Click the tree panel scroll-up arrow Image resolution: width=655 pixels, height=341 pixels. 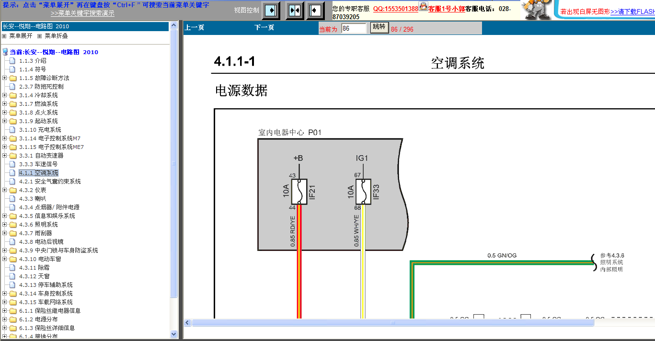click(174, 25)
